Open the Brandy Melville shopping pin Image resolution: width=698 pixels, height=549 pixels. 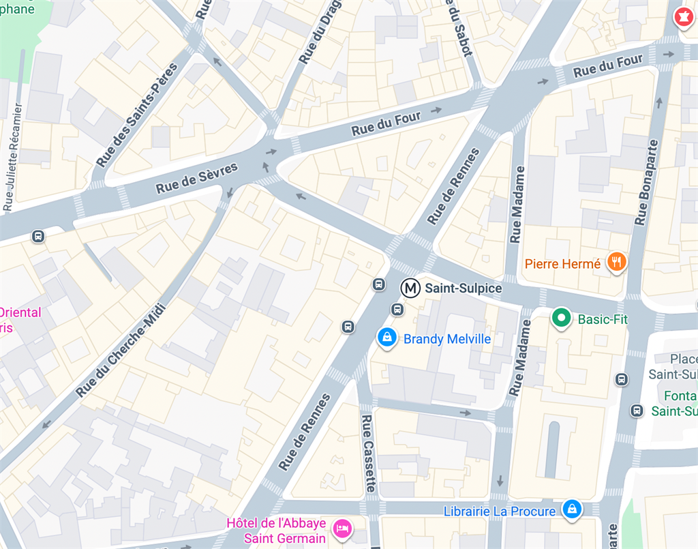point(387,338)
